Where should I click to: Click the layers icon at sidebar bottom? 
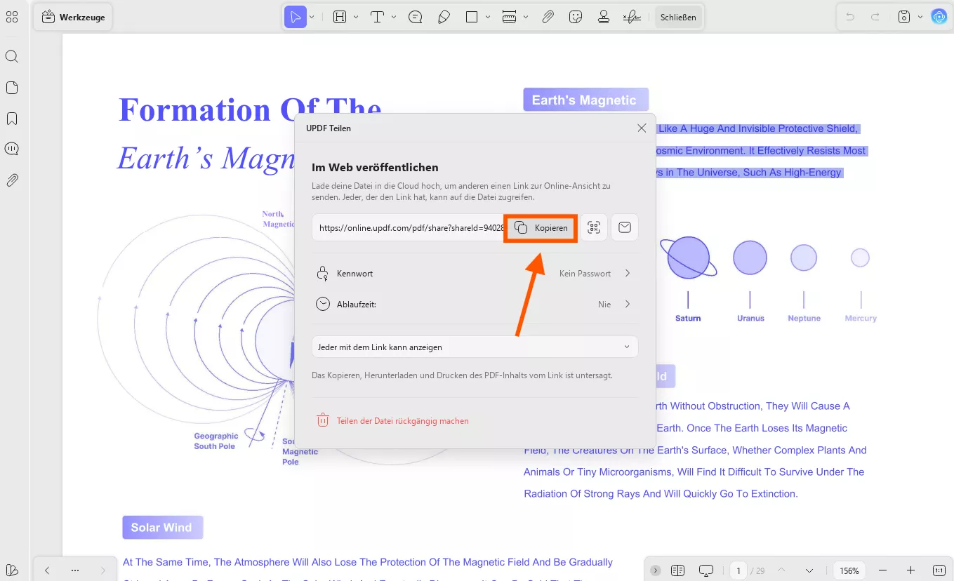click(x=12, y=570)
